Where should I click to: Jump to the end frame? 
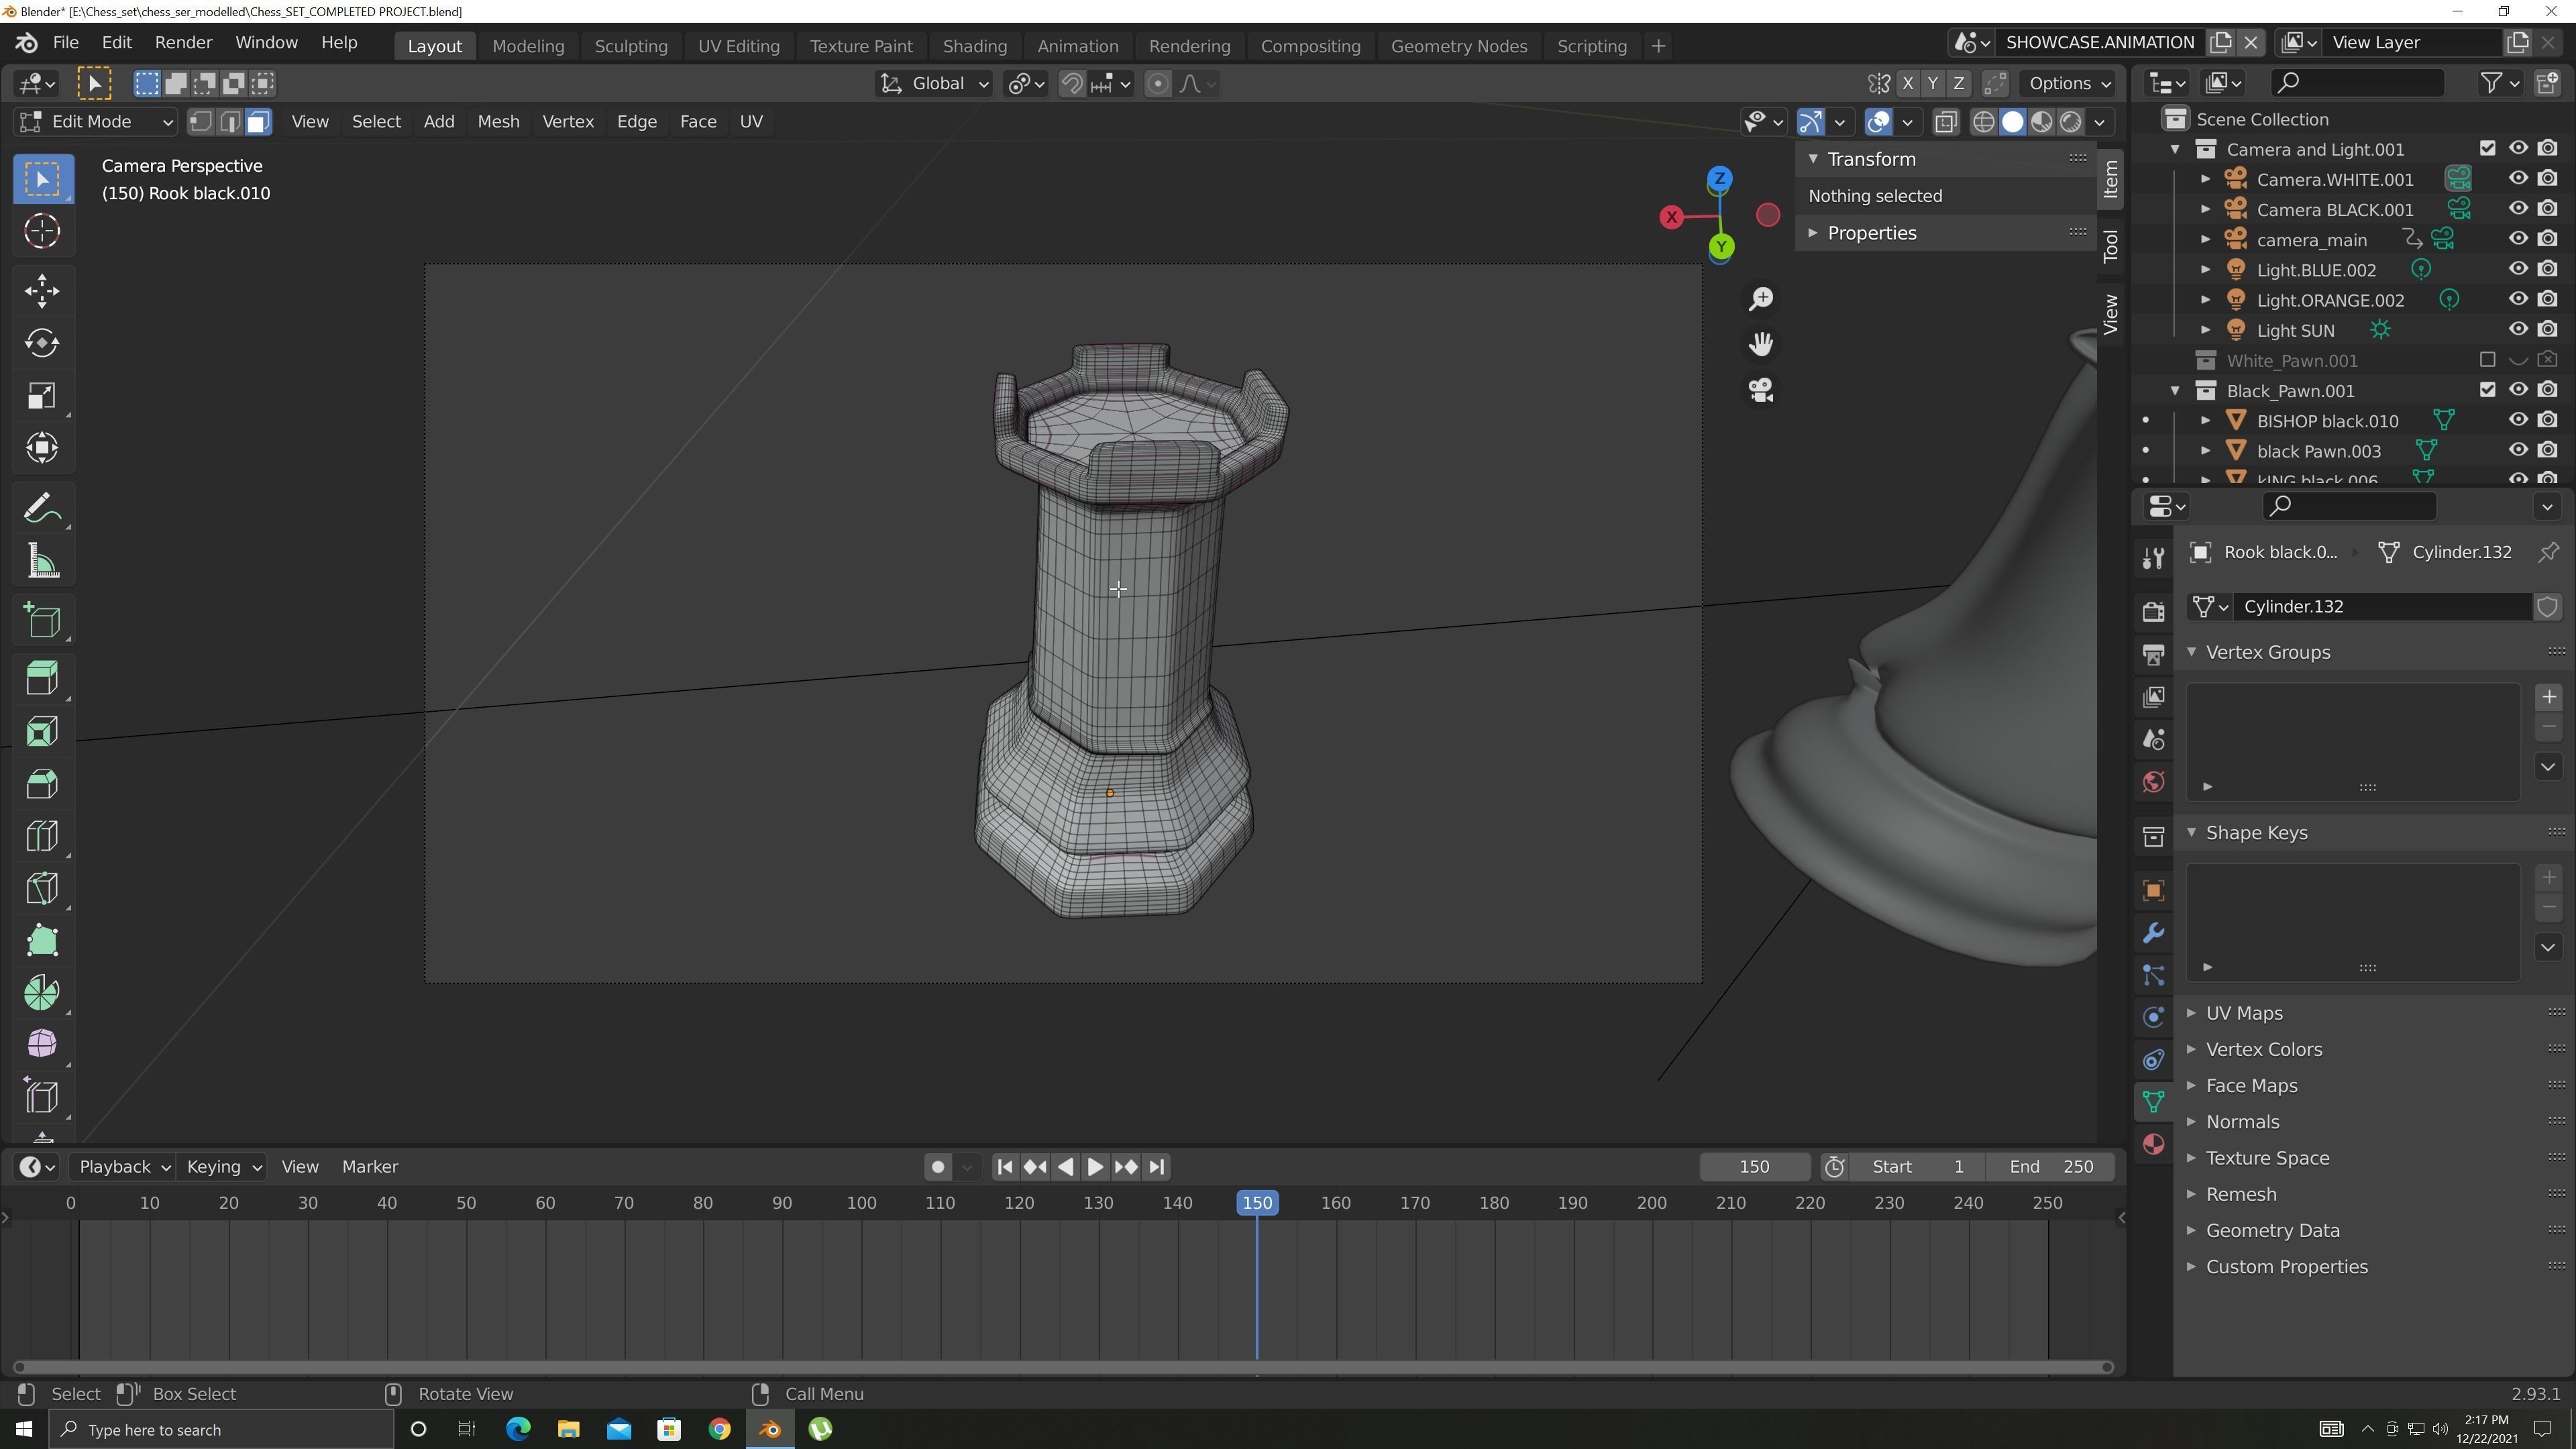click(1157, 1167)
